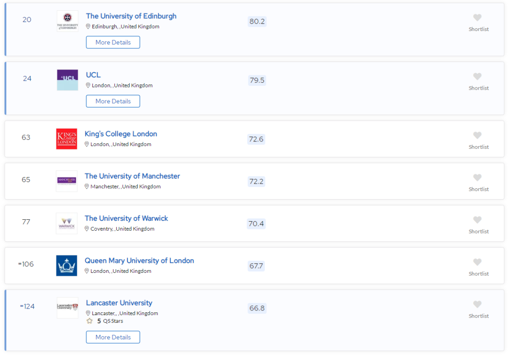508x356 pixels.
Task: Toggle the heart icon for UCL
Action: [477, 77]
